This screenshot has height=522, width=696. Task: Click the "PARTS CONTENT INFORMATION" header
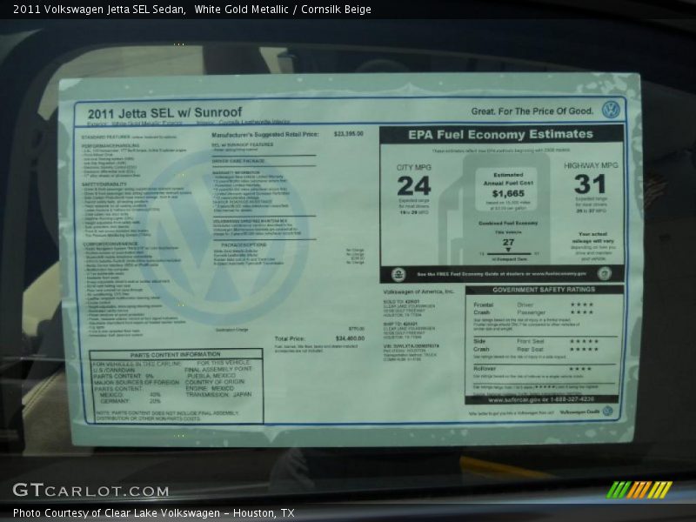pos(176,355)
